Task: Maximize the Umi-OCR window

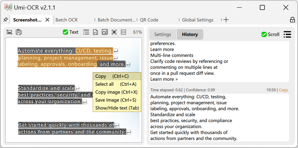Action: coord(262,8)
